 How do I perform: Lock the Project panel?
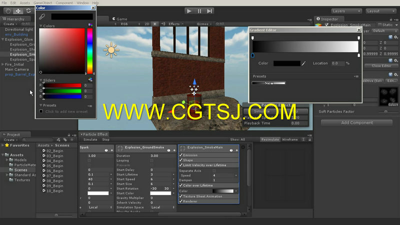point(69,134)
